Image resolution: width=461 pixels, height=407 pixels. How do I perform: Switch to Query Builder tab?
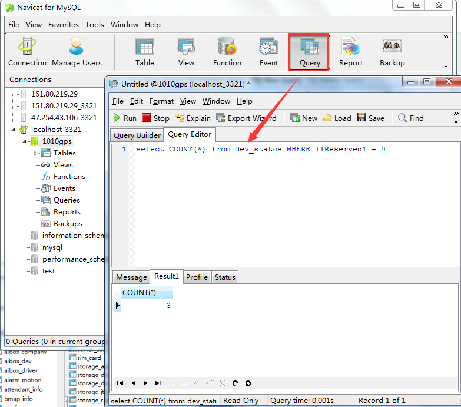coord(137,135)
